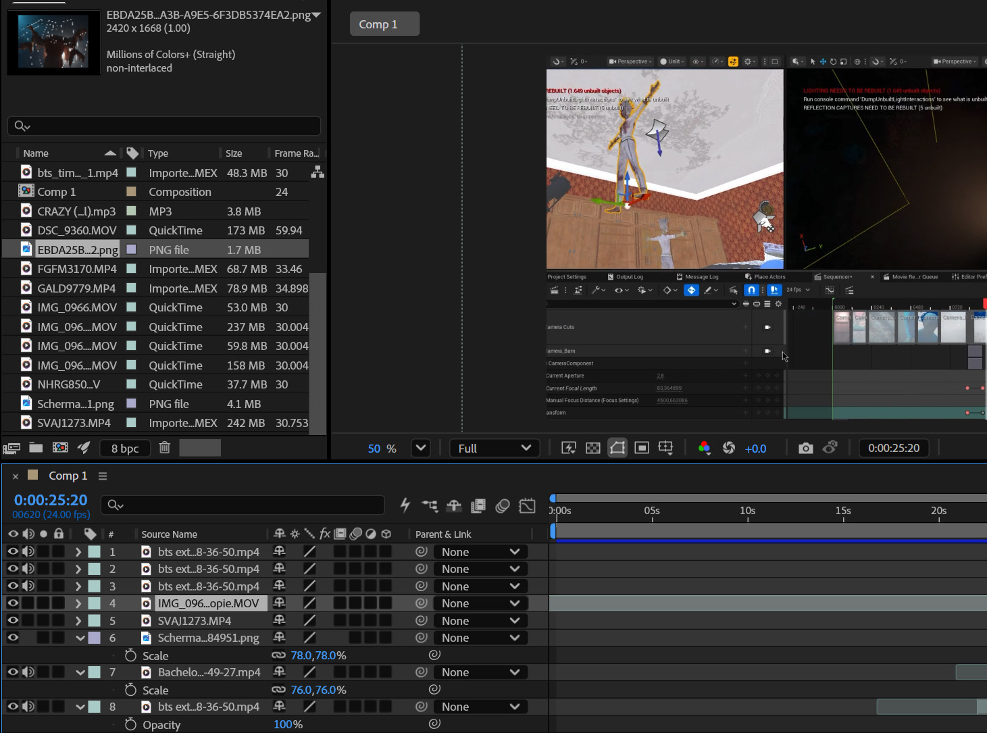The height and width of the screenshot is (733, 987).
Task: Open footage name dropdown arrow atop Project panel
Action: 316,14
